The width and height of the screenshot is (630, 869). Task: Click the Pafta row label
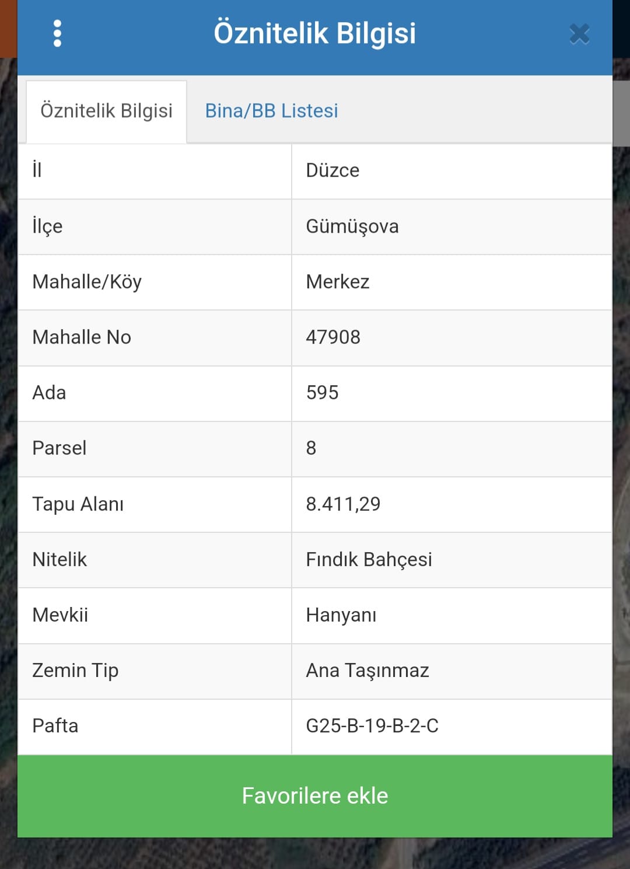click(x=55, y=726)
